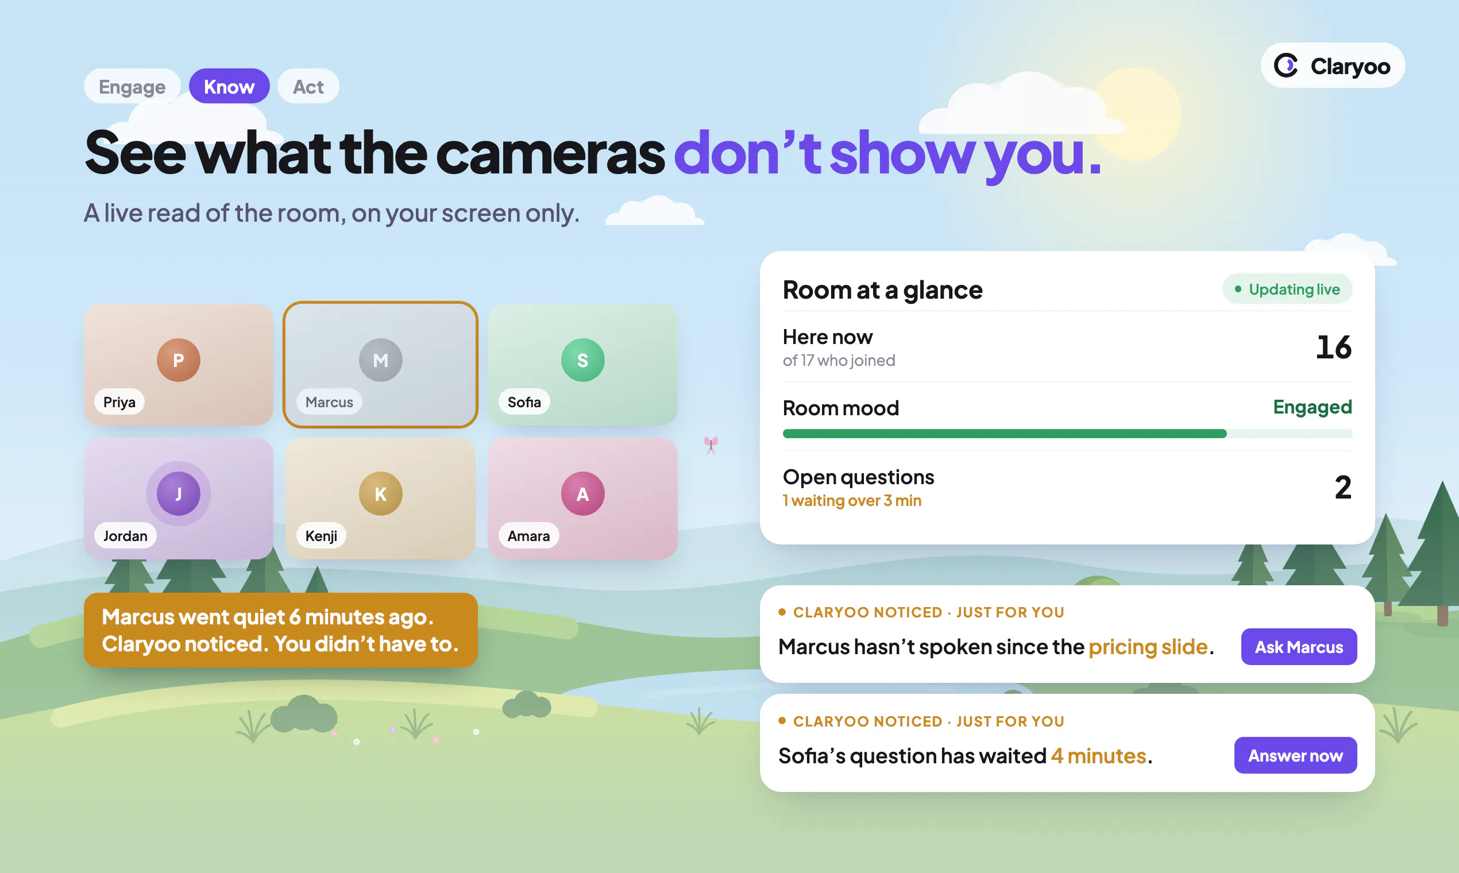Screen dimensions: 1459x873
Task: Open the Act tab
Action: 308,87
